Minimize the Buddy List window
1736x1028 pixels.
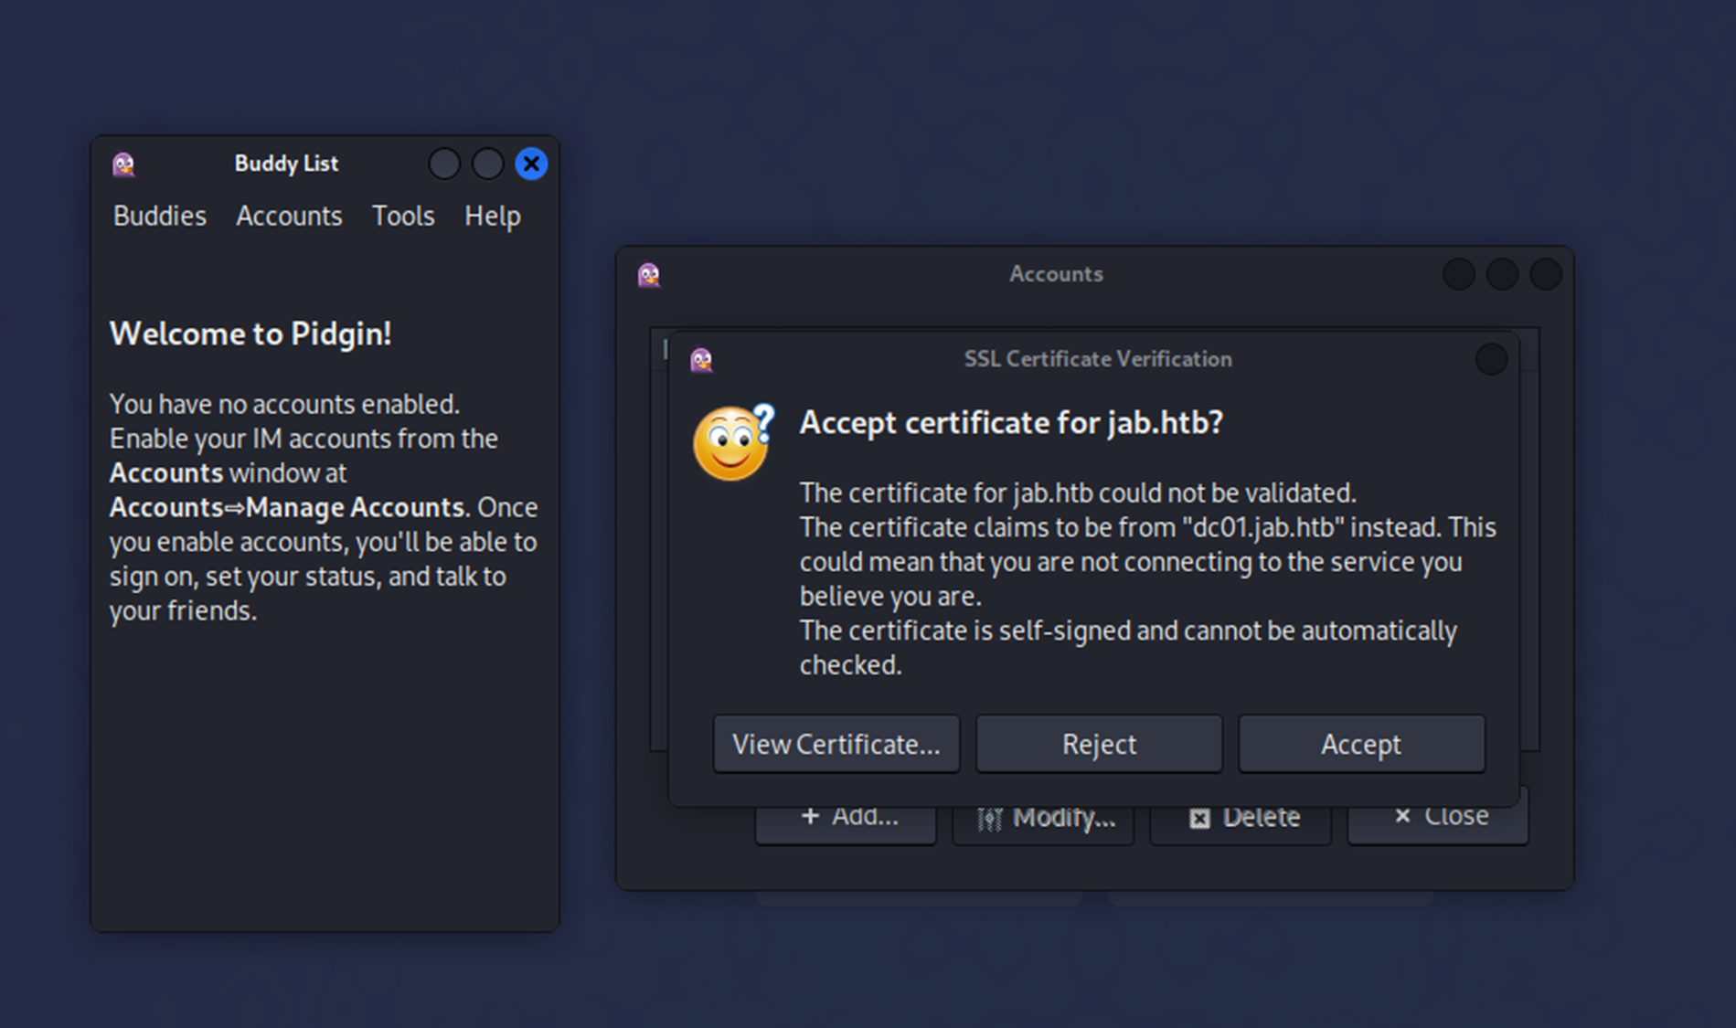[x=444, y=164]
